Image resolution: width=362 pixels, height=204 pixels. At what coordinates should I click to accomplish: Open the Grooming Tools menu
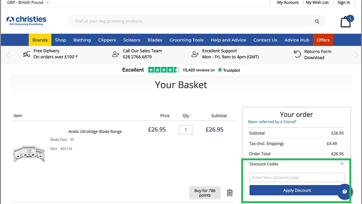(186, 40)
